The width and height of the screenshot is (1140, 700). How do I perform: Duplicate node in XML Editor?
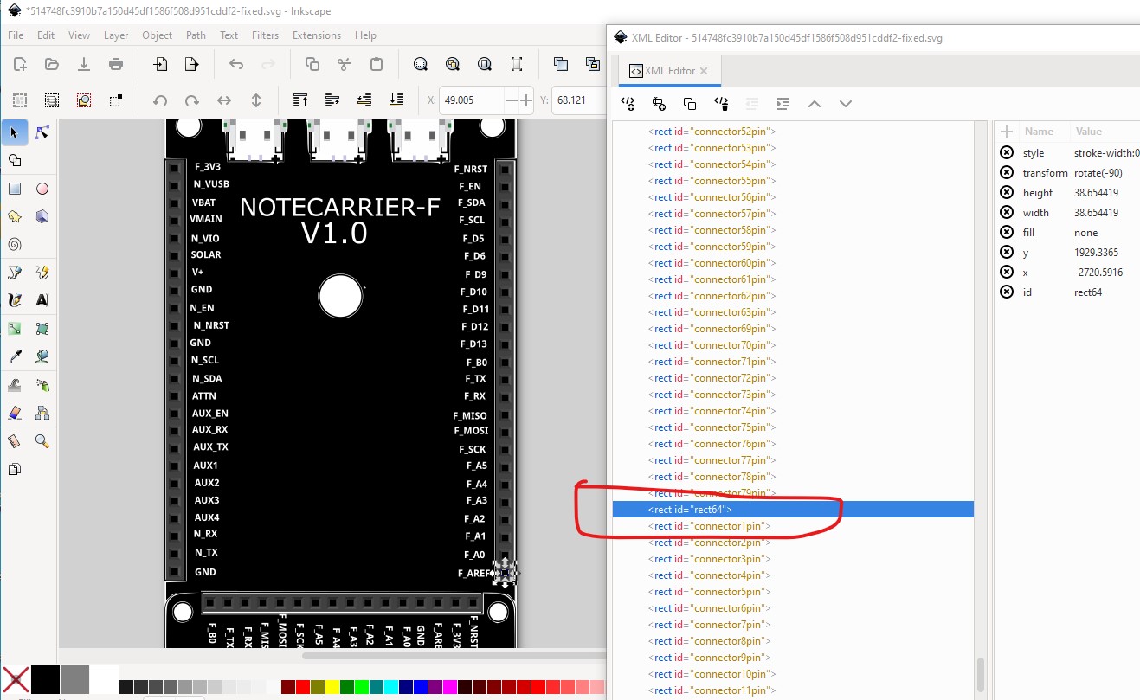(x=690, y=104)
